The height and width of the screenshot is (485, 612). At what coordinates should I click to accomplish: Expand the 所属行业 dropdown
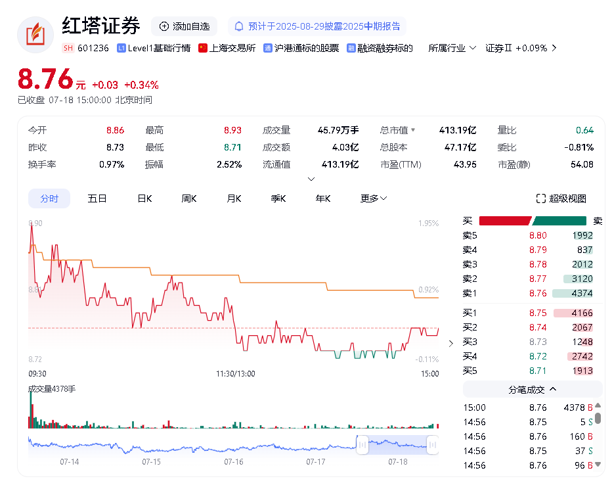point(452,48)
